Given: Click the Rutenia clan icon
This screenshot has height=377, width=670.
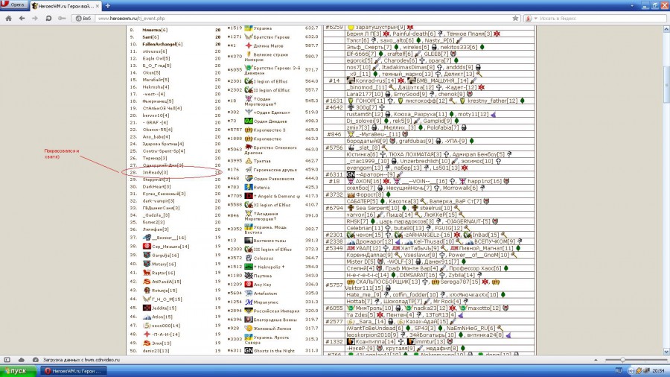Looking at the screenshot, I should tap(248, 187).
